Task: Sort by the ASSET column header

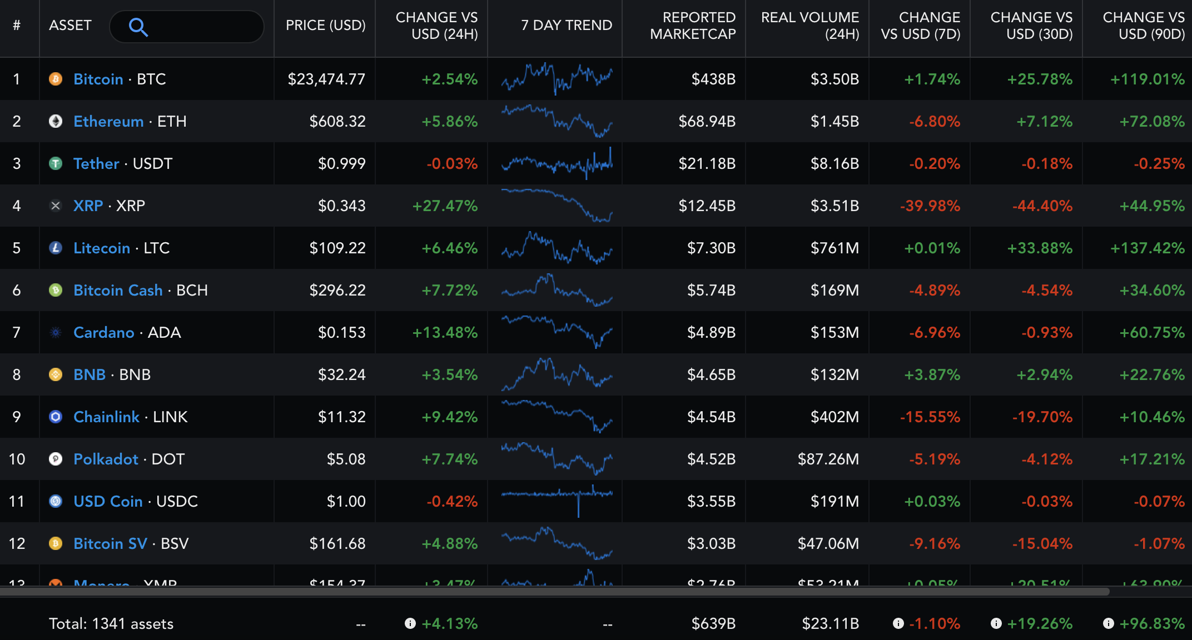Action: pyautogui.click(x=70, y=26)
